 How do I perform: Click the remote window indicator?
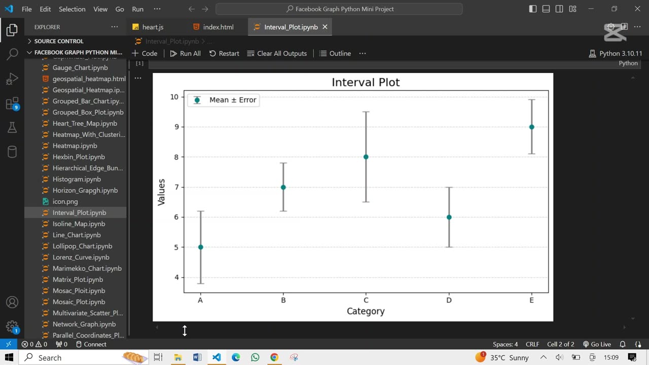(x=9, y=344)
